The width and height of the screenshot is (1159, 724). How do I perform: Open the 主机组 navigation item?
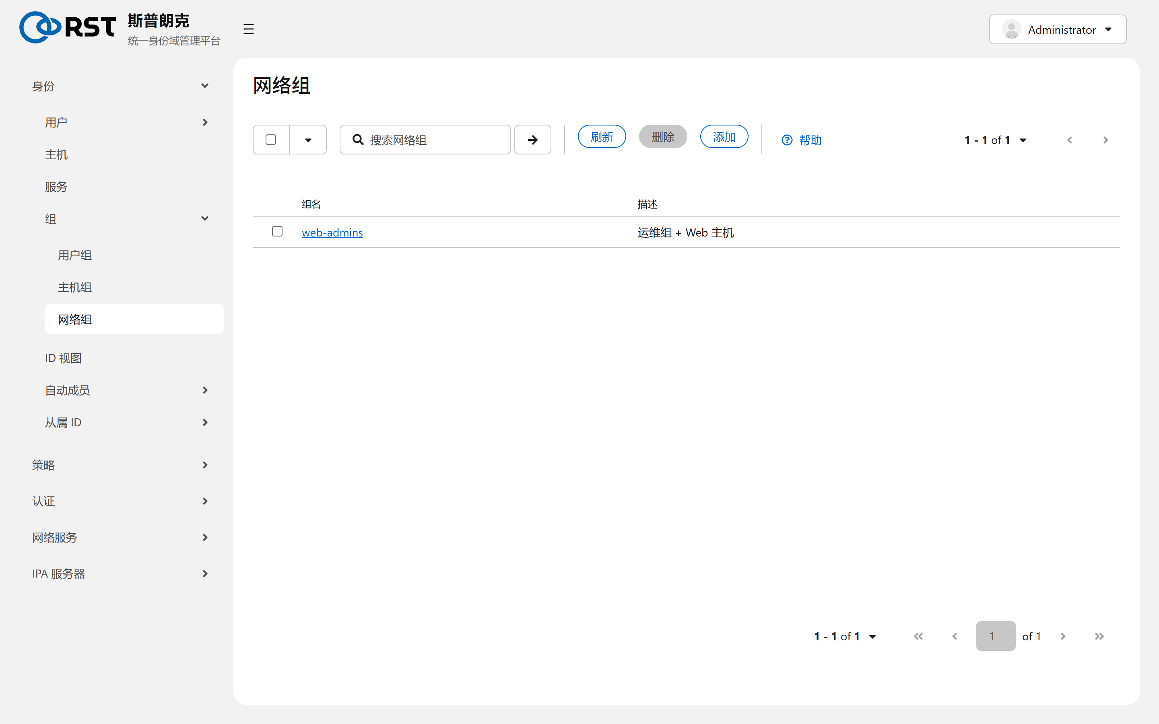point(134,287)
